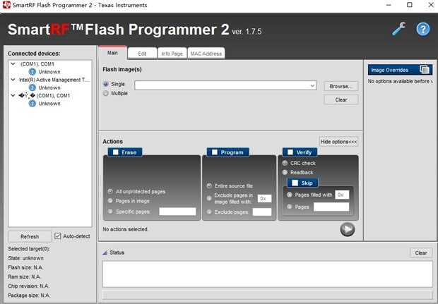
Task: Open the MAC Address tab
Action: pos(206,54)
